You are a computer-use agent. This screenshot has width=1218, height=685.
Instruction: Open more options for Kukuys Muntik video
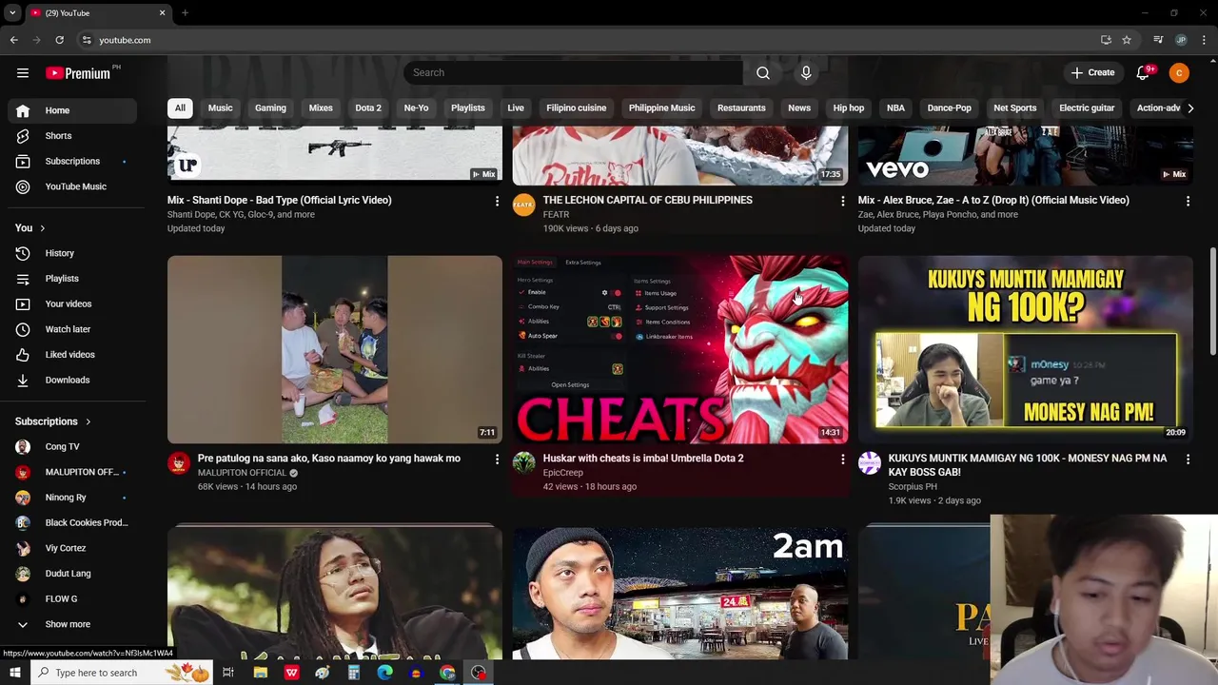click(x=1188, y=460)
